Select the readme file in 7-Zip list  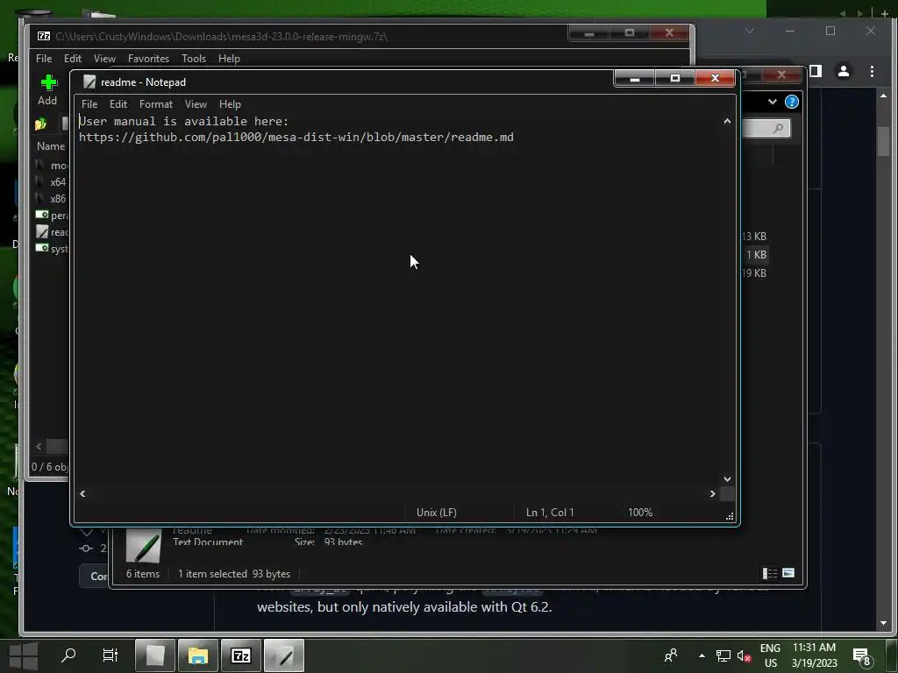tap(52, 231)
